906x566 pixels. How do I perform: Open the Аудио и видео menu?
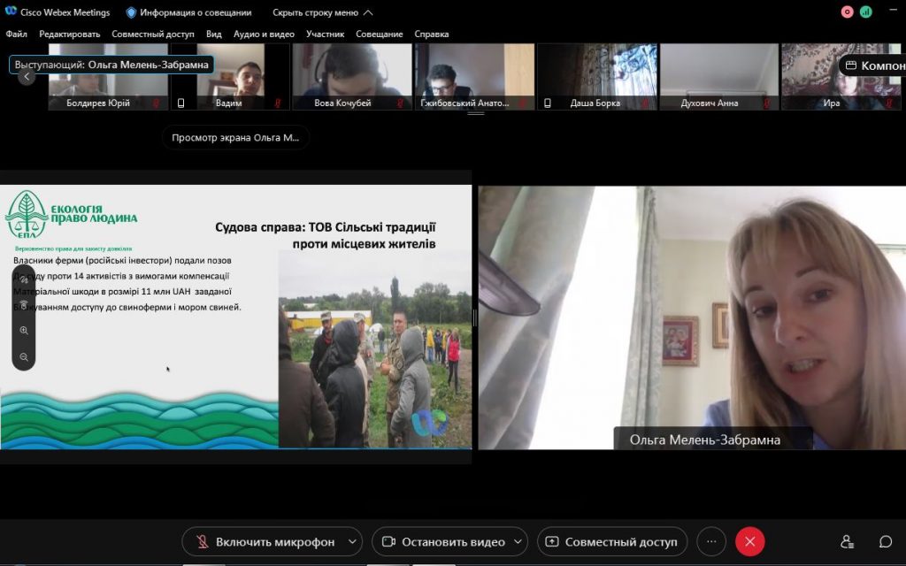click(x=264, y=34)
